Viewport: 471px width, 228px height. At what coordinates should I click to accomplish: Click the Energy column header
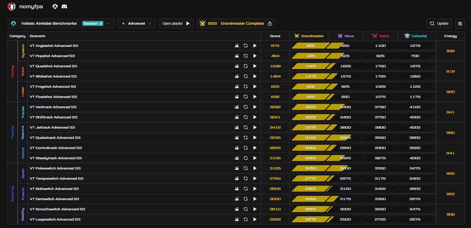[451, 36]
